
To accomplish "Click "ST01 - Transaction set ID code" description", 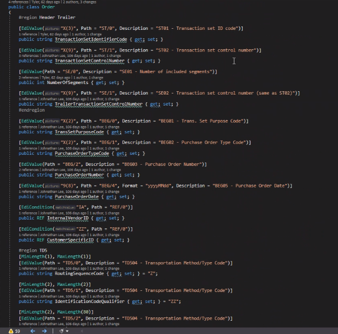I will point(197,28).
